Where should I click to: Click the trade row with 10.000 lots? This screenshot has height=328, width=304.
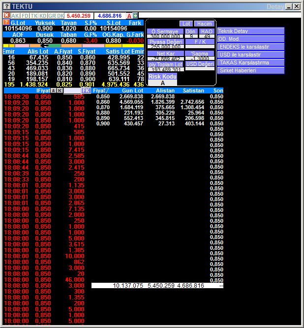44,256
